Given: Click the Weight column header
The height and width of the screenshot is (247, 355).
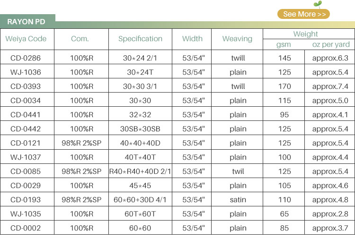Looking at the screenshot, I should click(305, 34).
